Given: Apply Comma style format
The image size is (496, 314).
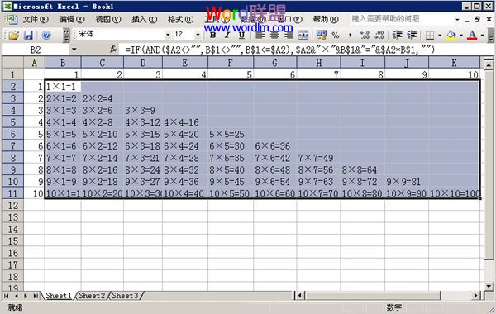Looking at the screenshot, I should [x=351, y=35].
